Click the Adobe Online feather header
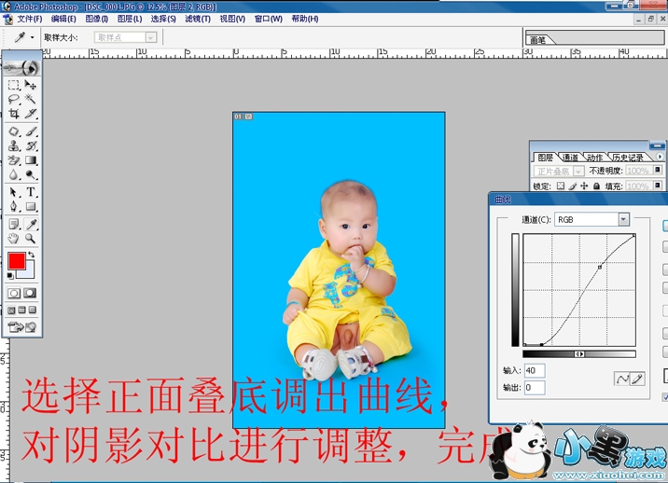The width and height of the screenshot is (668, 483). click(22, 67)
